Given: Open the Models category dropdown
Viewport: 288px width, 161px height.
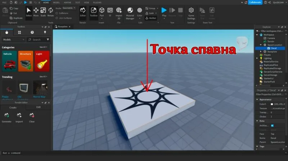Looking at the screenshot, I should [x=13, y=40].
